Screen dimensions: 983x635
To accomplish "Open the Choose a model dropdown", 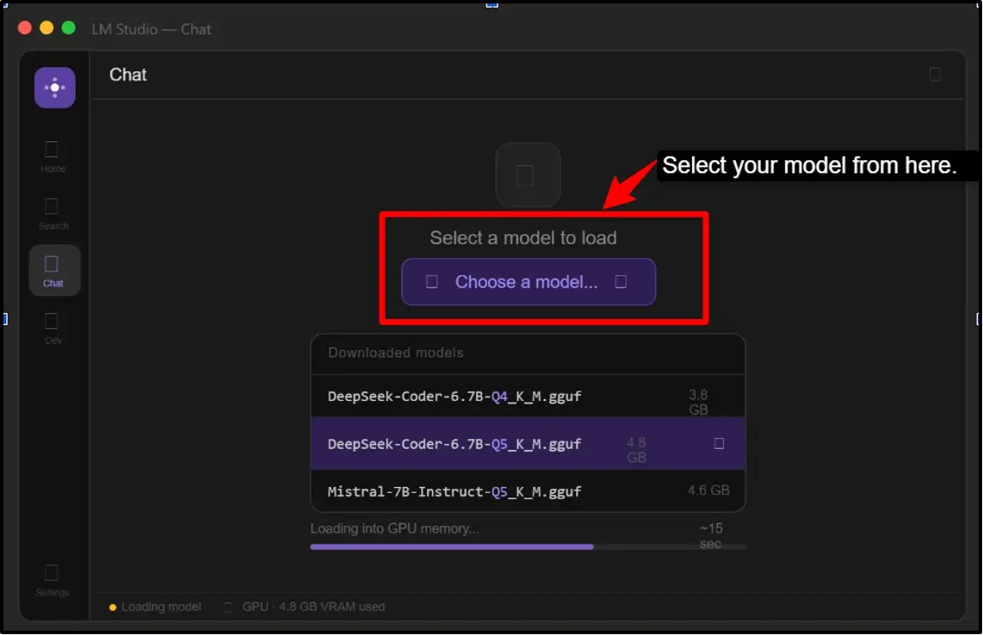I will (529, 281).
